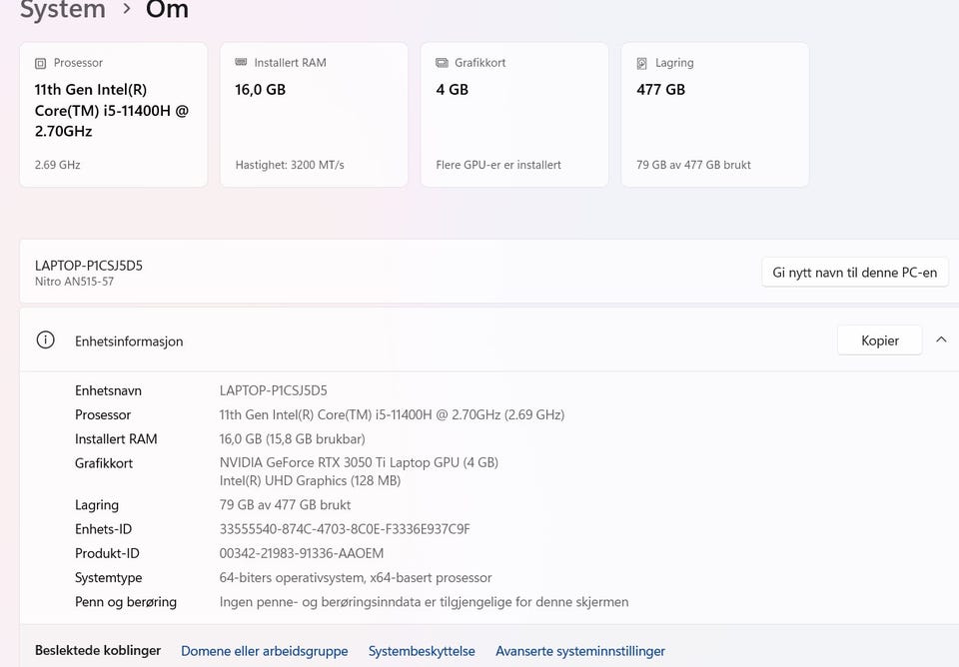Open Avanserte systeminnstillinger link
This screenshot has width=959, height=667.
tap(579, 651)
